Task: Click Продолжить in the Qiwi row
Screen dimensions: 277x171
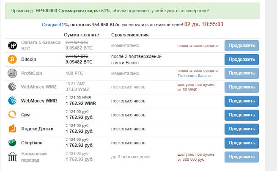Action: [241, 115]
